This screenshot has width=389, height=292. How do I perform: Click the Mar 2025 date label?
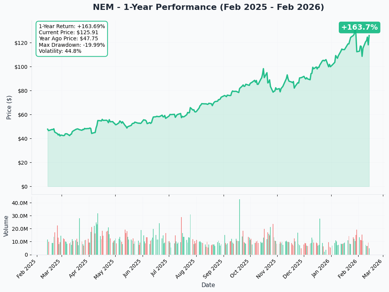(52, 268)
